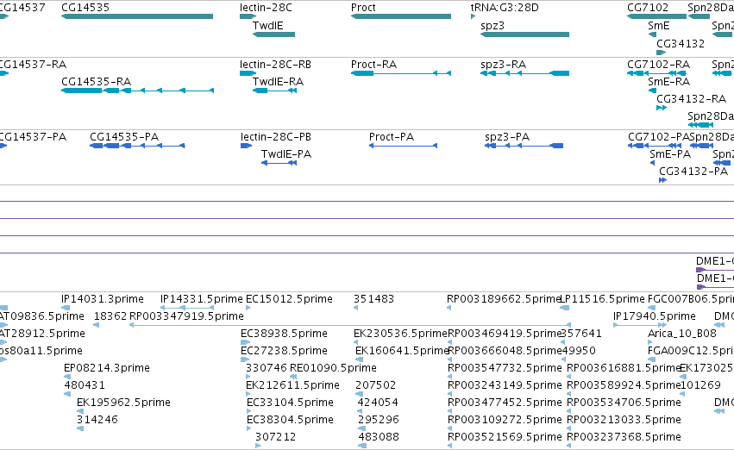The image size is (734, 450).
Task: Click the 483088 feature label
Action: pos(379,437)
